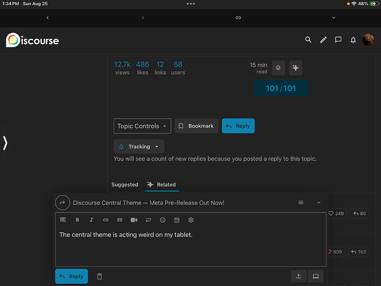Viewport: 381px width, 286px height.
Task: Expand the left sidebar arrow handle
Action: [5, 143]
